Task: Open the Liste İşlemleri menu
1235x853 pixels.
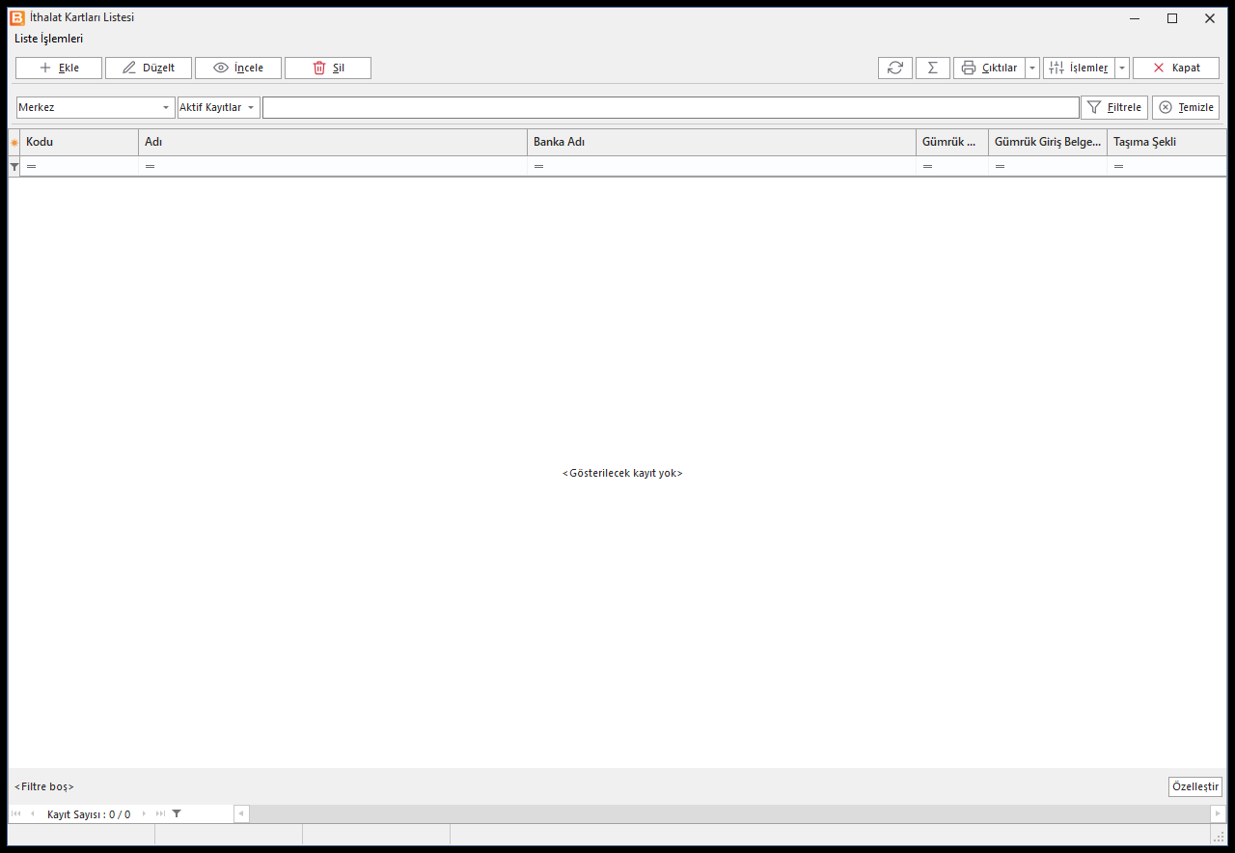Action: [x=48, y=39]
